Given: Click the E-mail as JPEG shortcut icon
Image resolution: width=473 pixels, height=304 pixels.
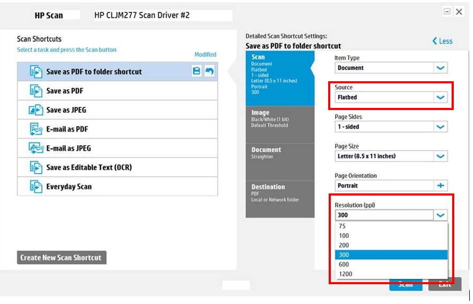Looking at the screenshot, I should point(36,148).
